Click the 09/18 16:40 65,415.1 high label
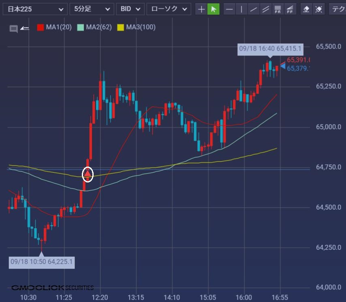The height and width of the screenshot is (302, 346). (270, 49)
